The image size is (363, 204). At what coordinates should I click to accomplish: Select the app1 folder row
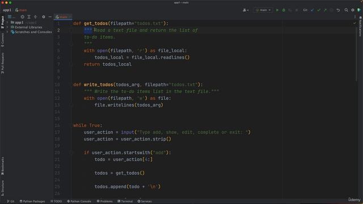[29, 23]
